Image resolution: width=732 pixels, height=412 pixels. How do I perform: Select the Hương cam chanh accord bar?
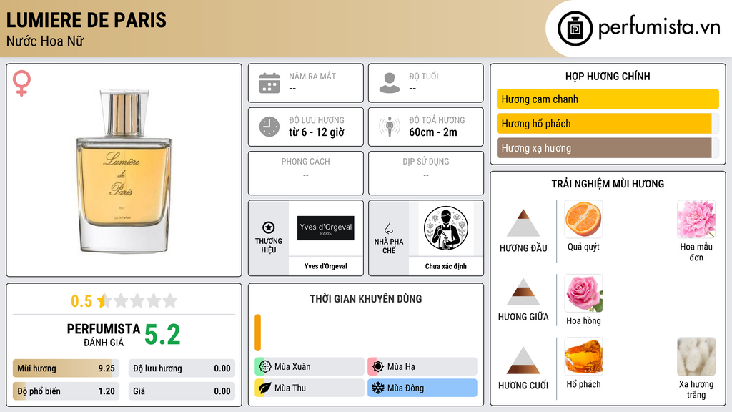pyautogui.click(x=608, y=99)
